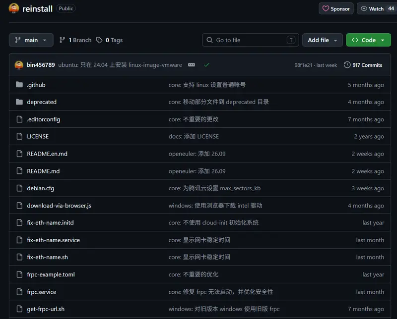Screen dimensions: 397x319
Task: Click the .github folder icon
Action: coord(19,85)
